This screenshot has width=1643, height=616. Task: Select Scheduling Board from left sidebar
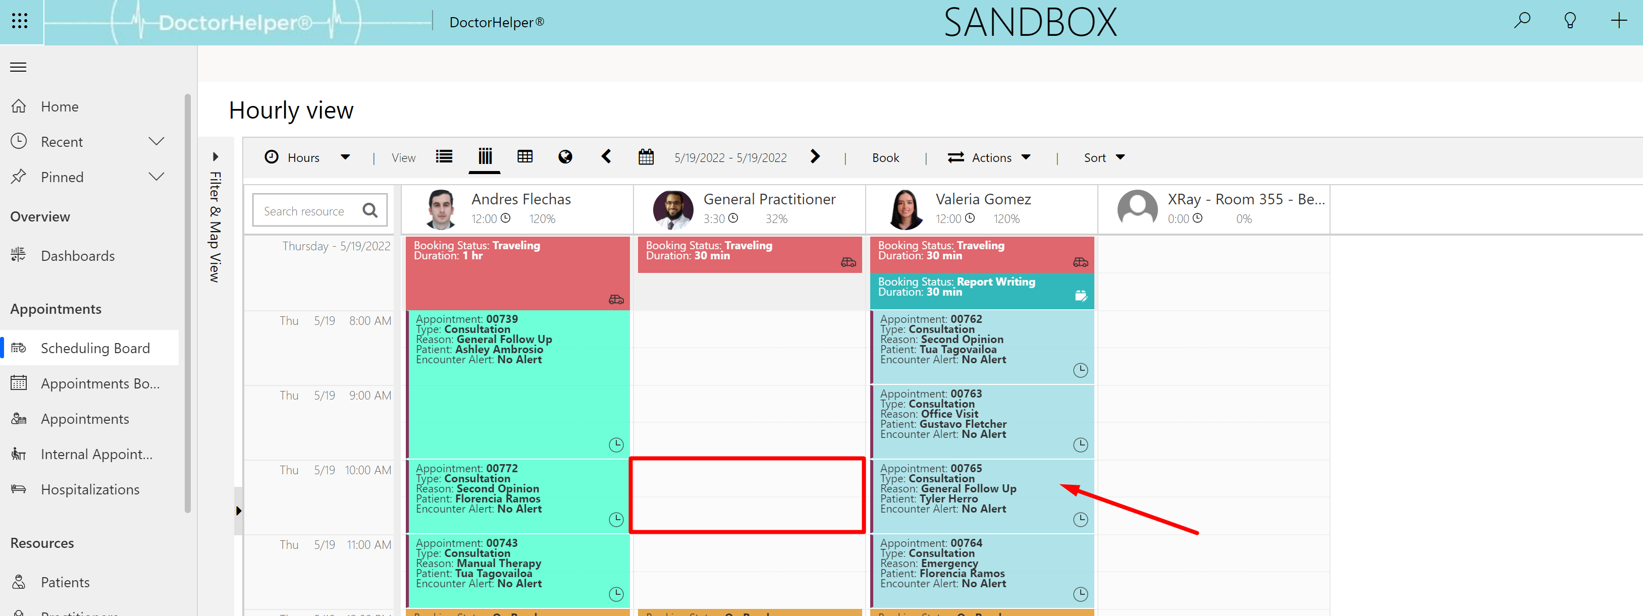click(95, 347)
